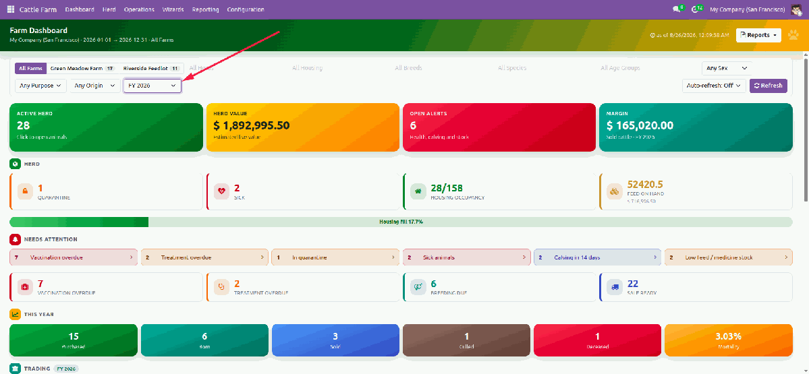The height and width of the screenshot is (374, 809).
Task: Expand the Any Purpose dropdown
Action: tap(40, 86)
